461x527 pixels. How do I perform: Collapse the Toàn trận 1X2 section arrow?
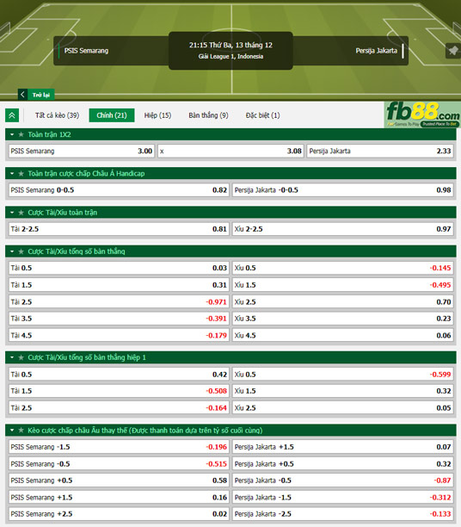pyautogui.click(x=12, y=134)
